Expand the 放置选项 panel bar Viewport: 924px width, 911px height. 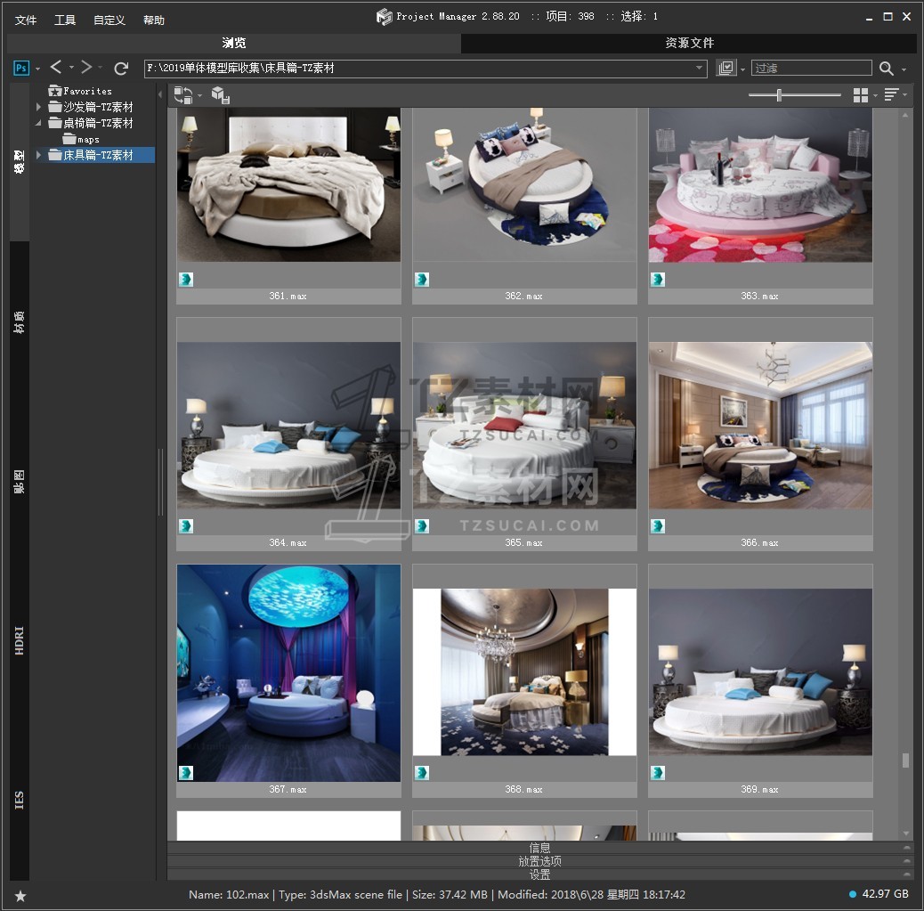coord(539,861)
